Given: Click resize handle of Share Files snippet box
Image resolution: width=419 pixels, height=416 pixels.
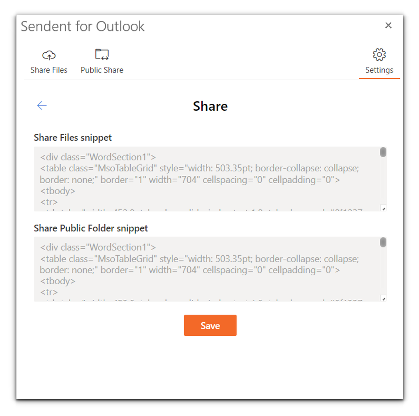Looking at the screenshot, I should [x=383, y=209].
